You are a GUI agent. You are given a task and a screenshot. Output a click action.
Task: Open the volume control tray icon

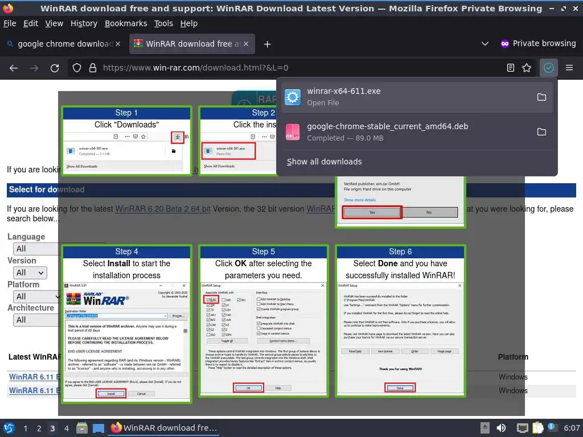502,428
